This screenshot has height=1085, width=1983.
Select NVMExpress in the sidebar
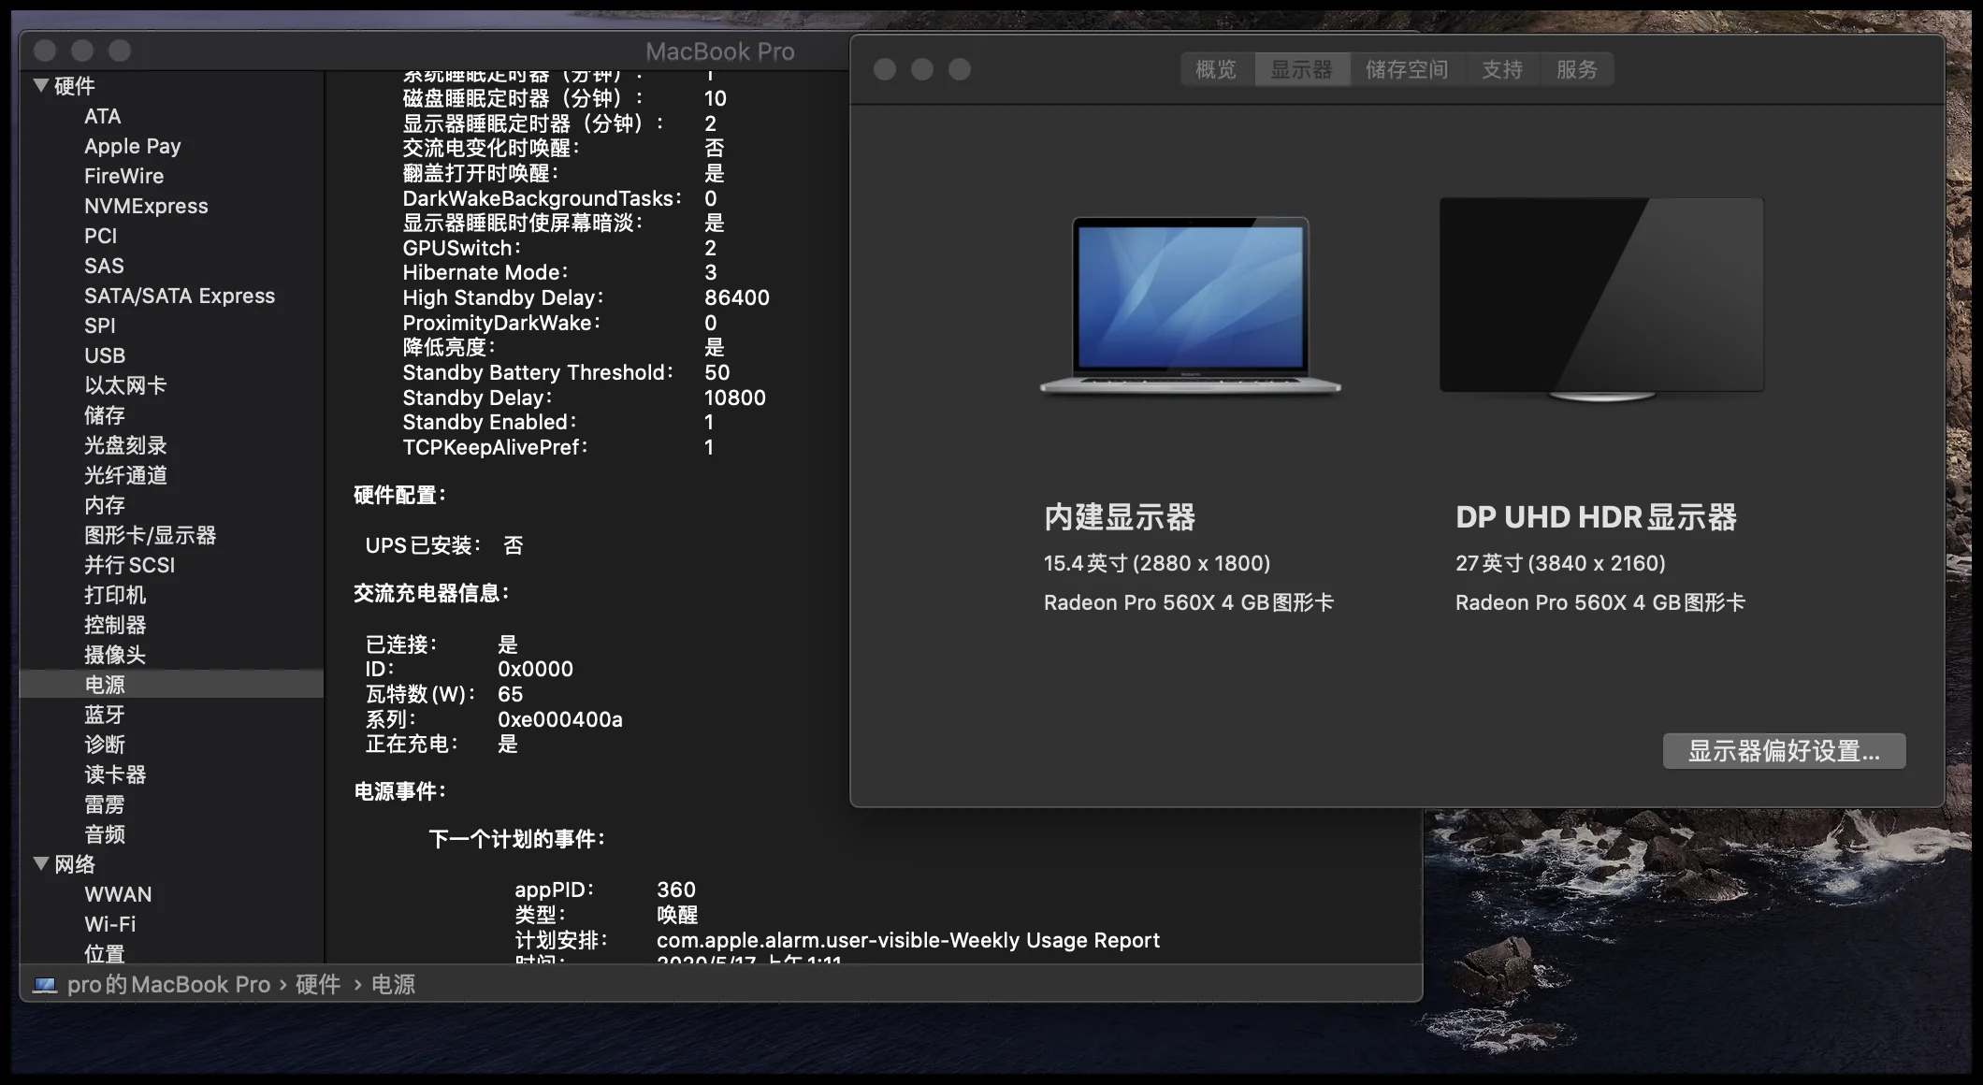click(x=146, y=206)
